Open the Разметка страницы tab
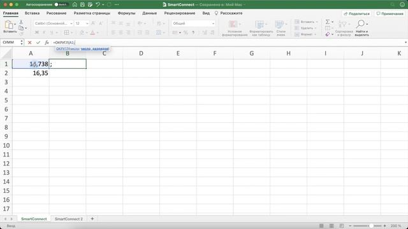The width and height of the screenshot is (408, 229). coord(92,13)
